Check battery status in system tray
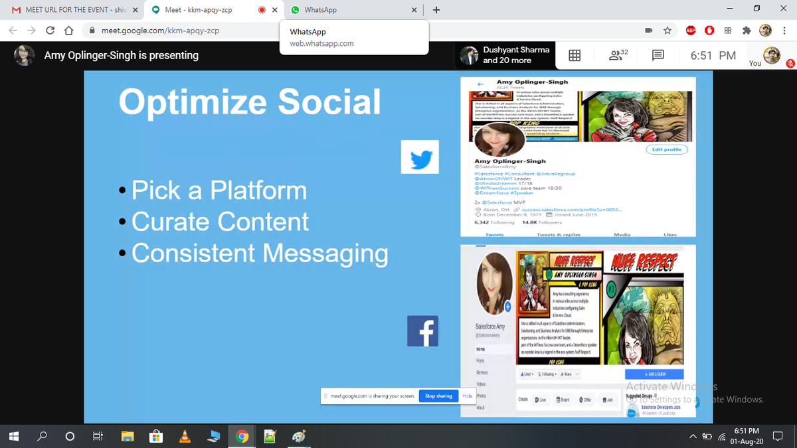The height and width of the screenshot is (448, 797). [x=706, y=436]
